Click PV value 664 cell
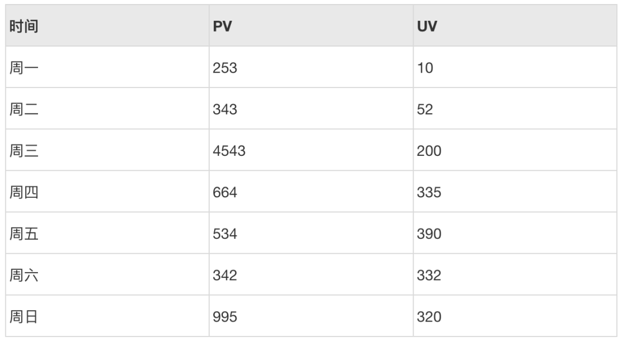Screen dimensions: 622x340 tap(311, 192)
